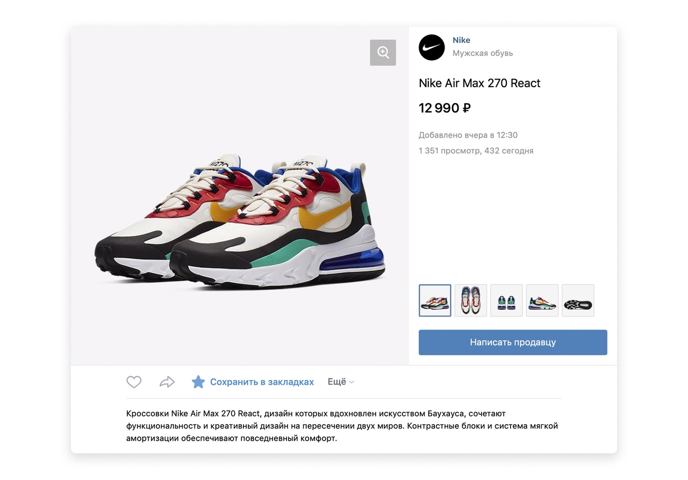Click the magnifier zoom icon on photo
Viewport: 688px width, 480px height.
383,53
